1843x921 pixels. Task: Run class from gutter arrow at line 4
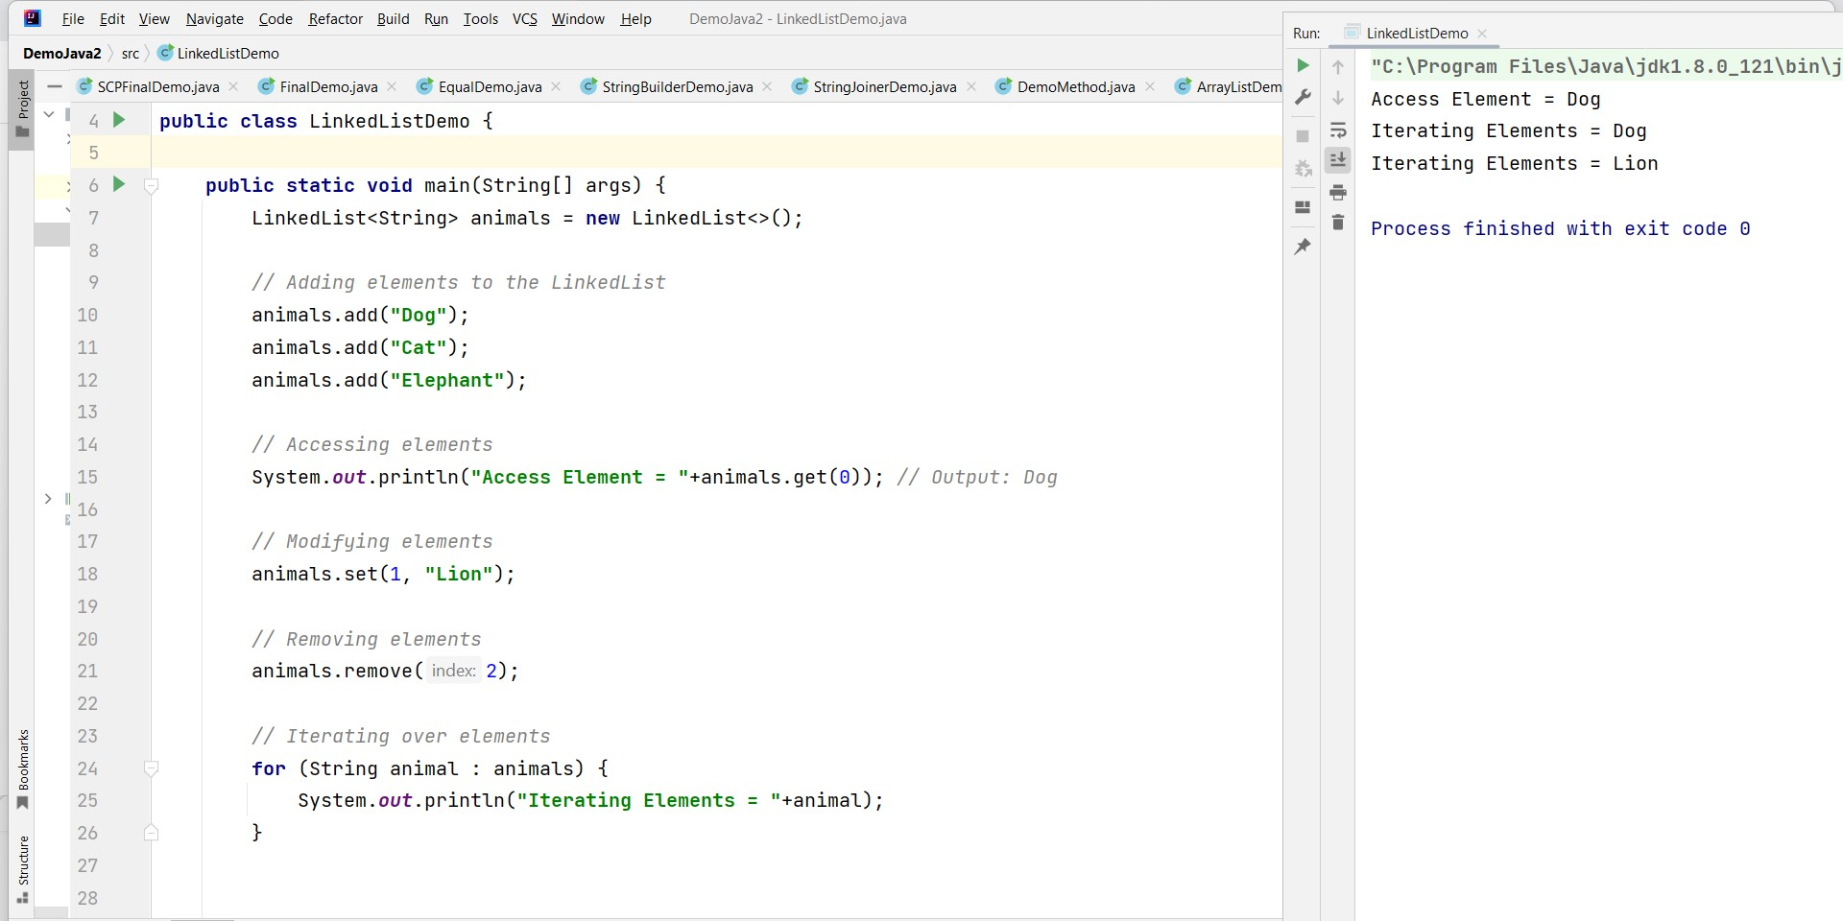(x=119, y=120)
